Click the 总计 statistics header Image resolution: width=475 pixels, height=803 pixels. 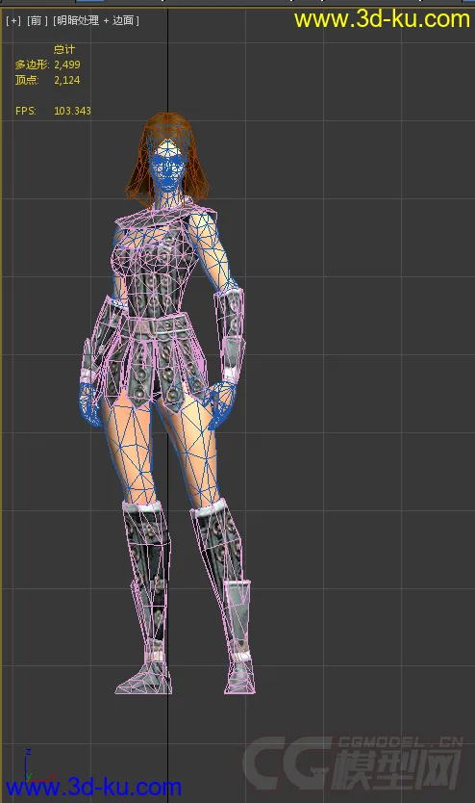64,49
